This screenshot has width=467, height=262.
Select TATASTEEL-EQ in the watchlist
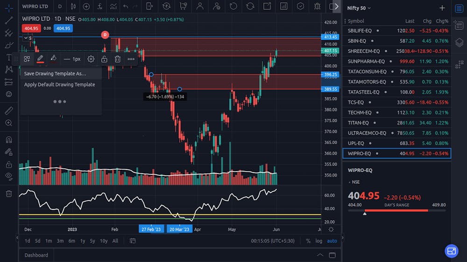click(x=396, y=92)
